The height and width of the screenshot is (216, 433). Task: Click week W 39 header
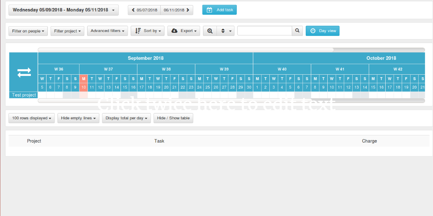pos(224,69)
